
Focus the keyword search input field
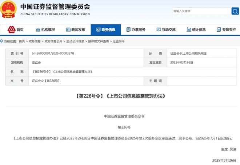tap(201, 11)
